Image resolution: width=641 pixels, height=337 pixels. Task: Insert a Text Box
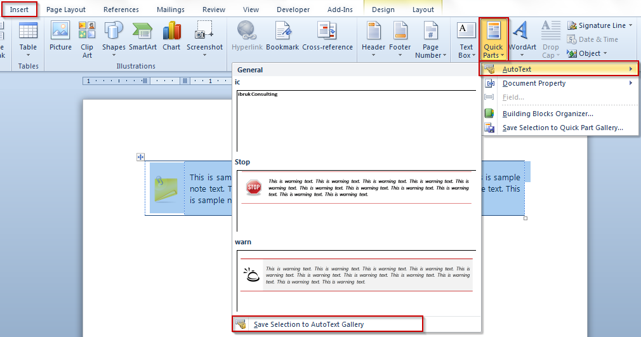tap(466, 40)
